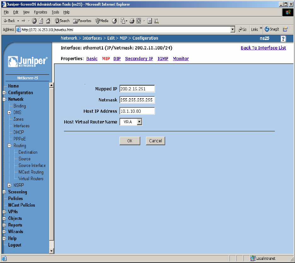
Task: Open Favorites pane from toolbar
Action: pyautogui.click(x=82, y=21)
